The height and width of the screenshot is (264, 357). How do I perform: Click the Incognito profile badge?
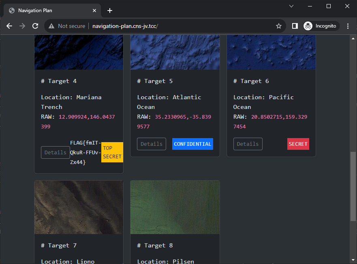pyautogui.click(x=321, y=26)
